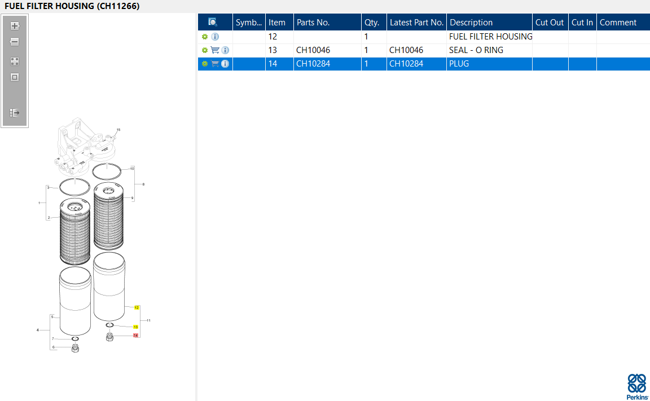650x401 pixels.
Task: Click FUEL FILTER HOUSING (CH11266) title
Action: (x=72, y=6)
